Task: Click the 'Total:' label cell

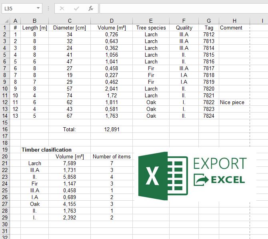Action: (x=70, y=129)
